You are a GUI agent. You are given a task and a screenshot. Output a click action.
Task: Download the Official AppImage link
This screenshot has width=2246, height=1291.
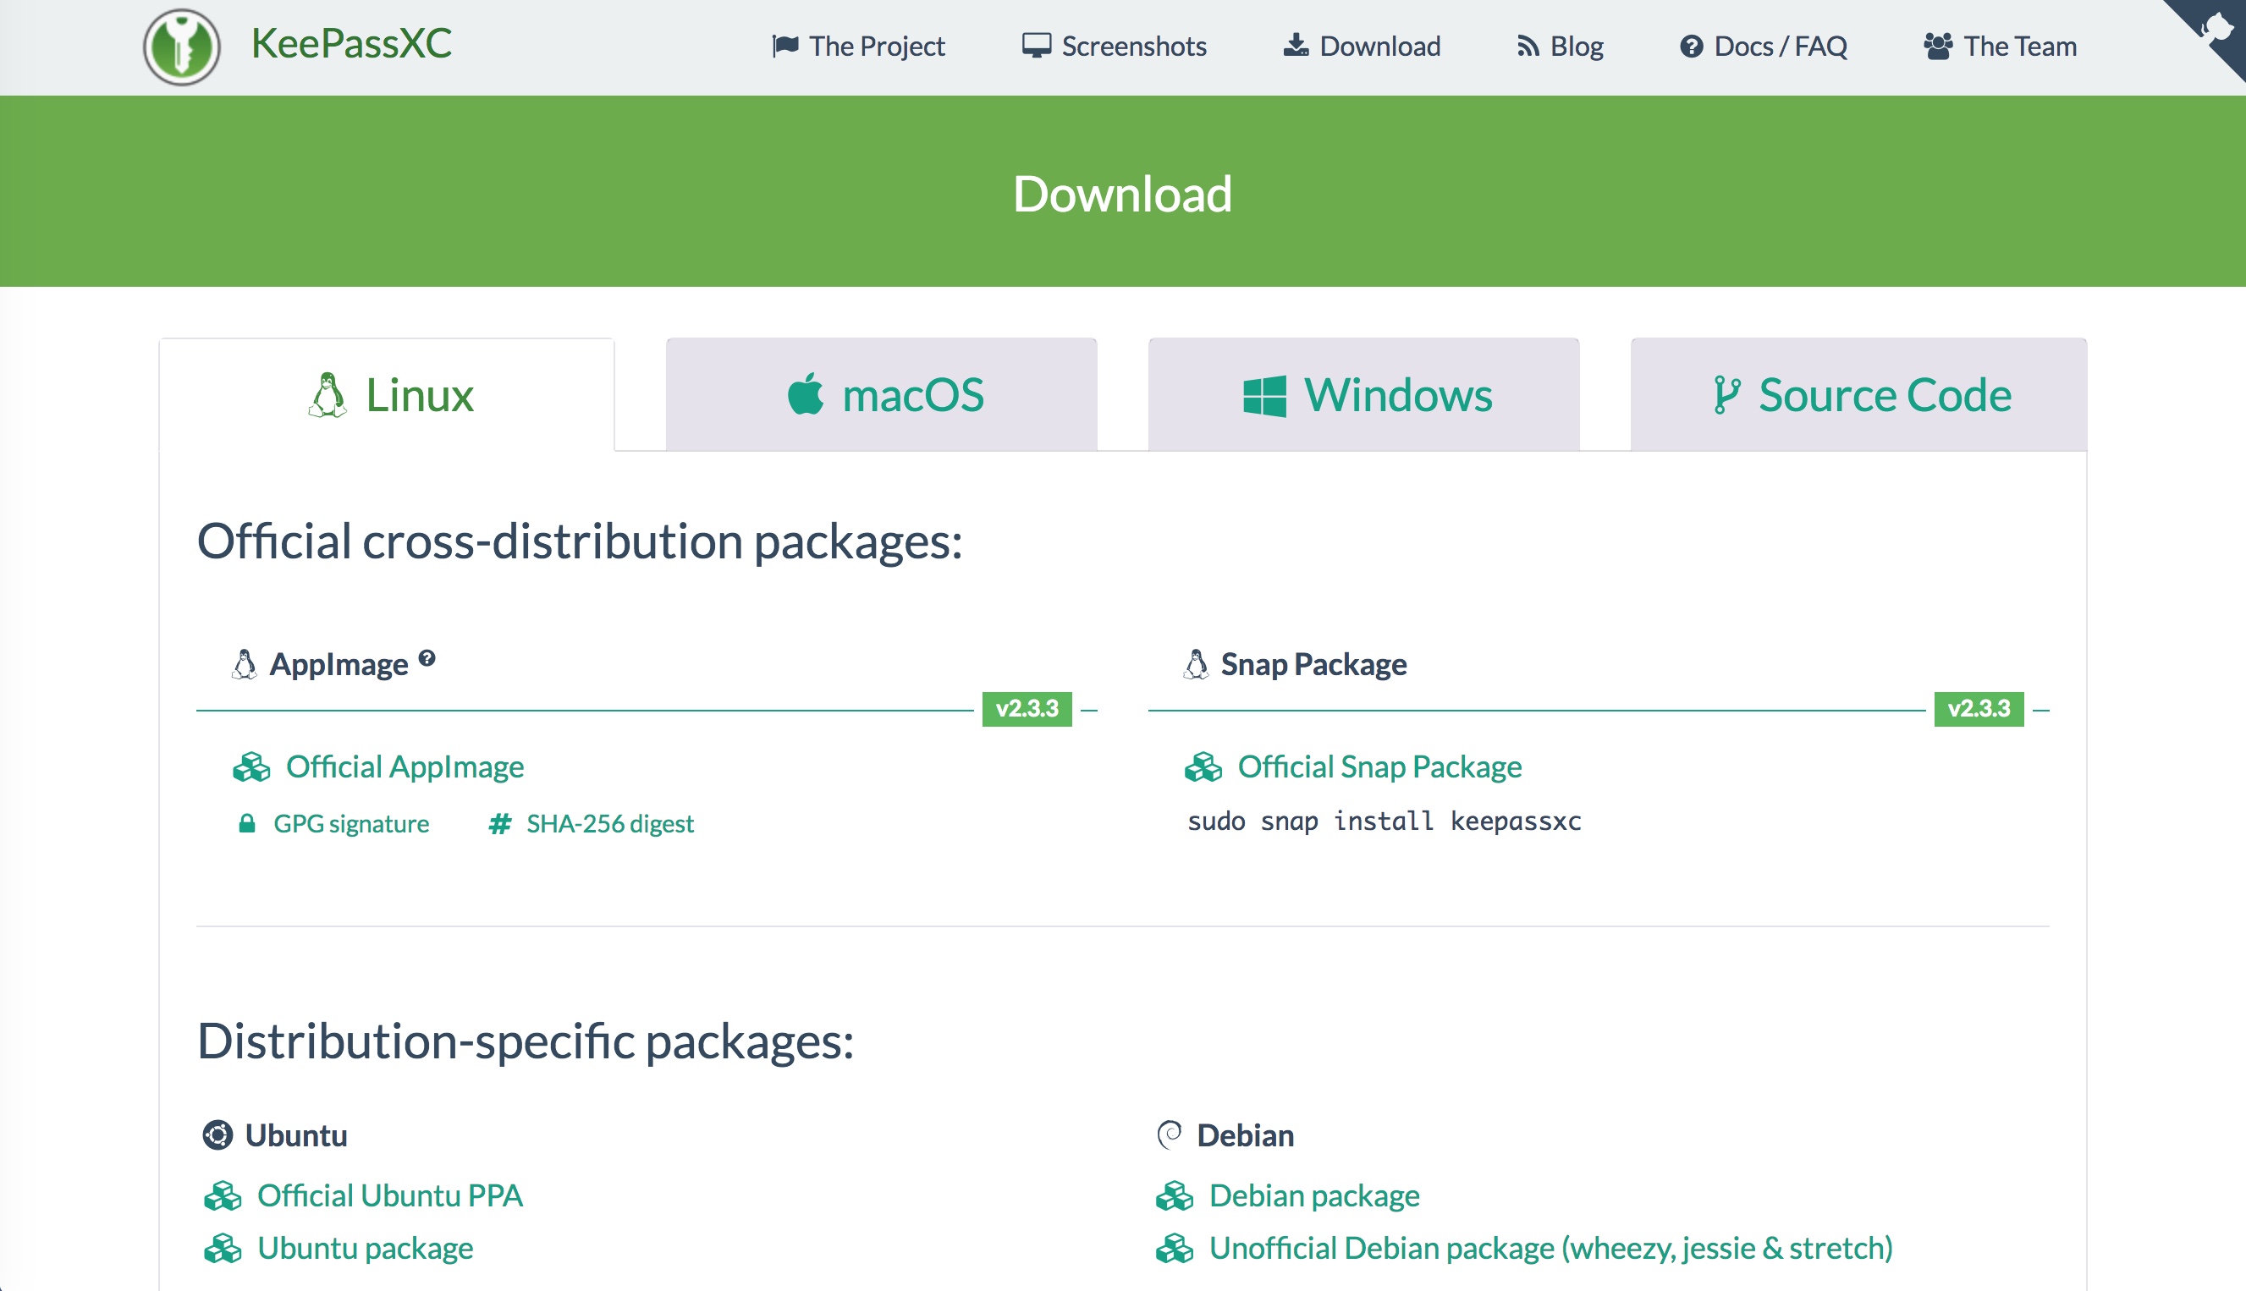[405, 767]
